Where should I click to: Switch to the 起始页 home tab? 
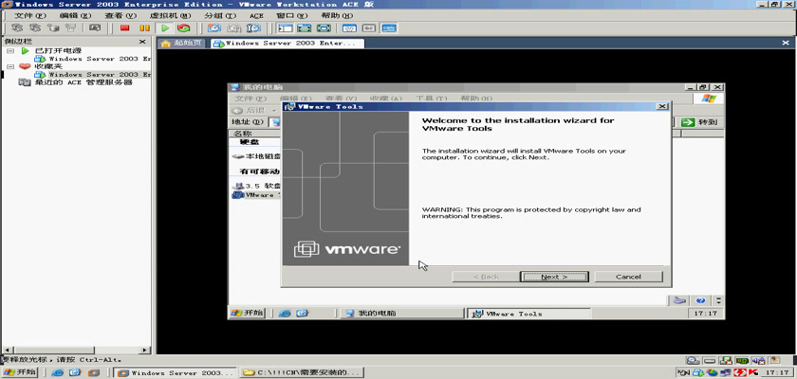(182, 44)
